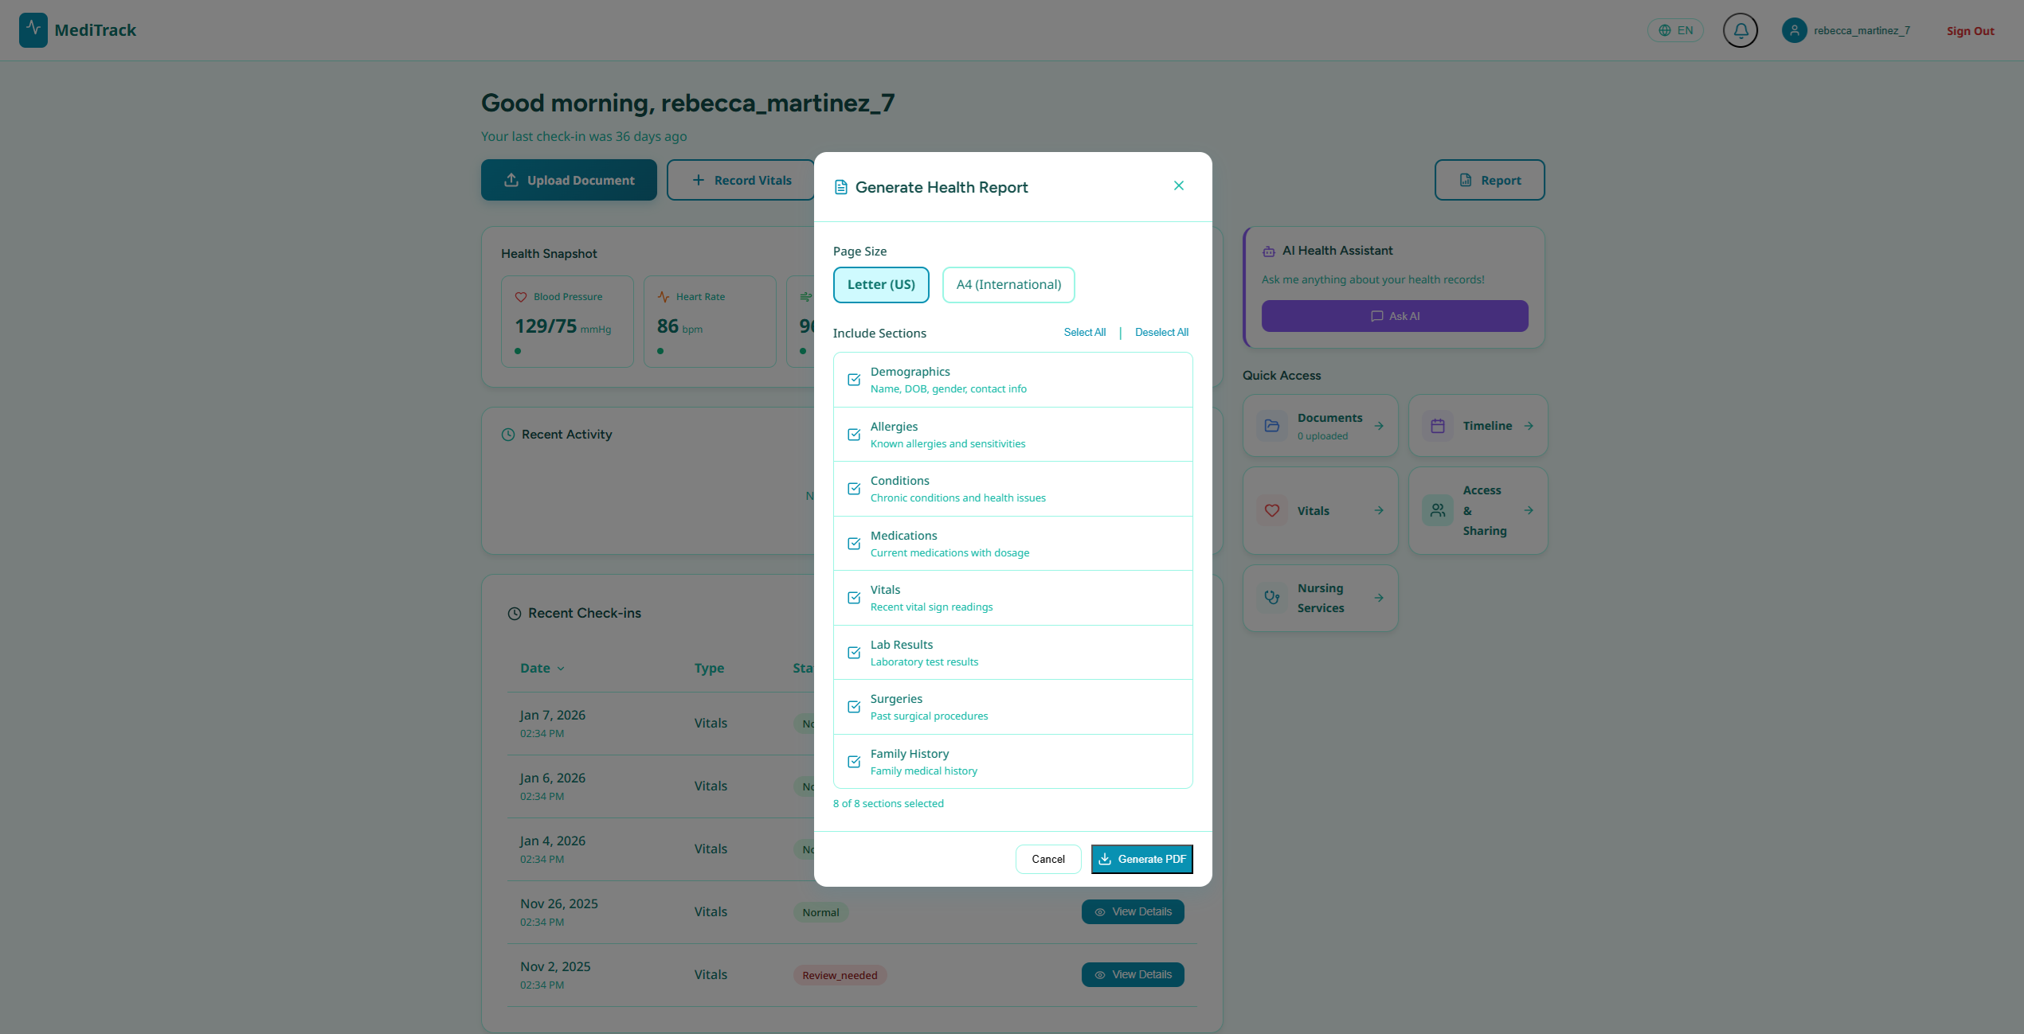Viewport: 2024px width, 1034px height.
Task: Click the Cancel button
Action: click(x=1047, y=859)
